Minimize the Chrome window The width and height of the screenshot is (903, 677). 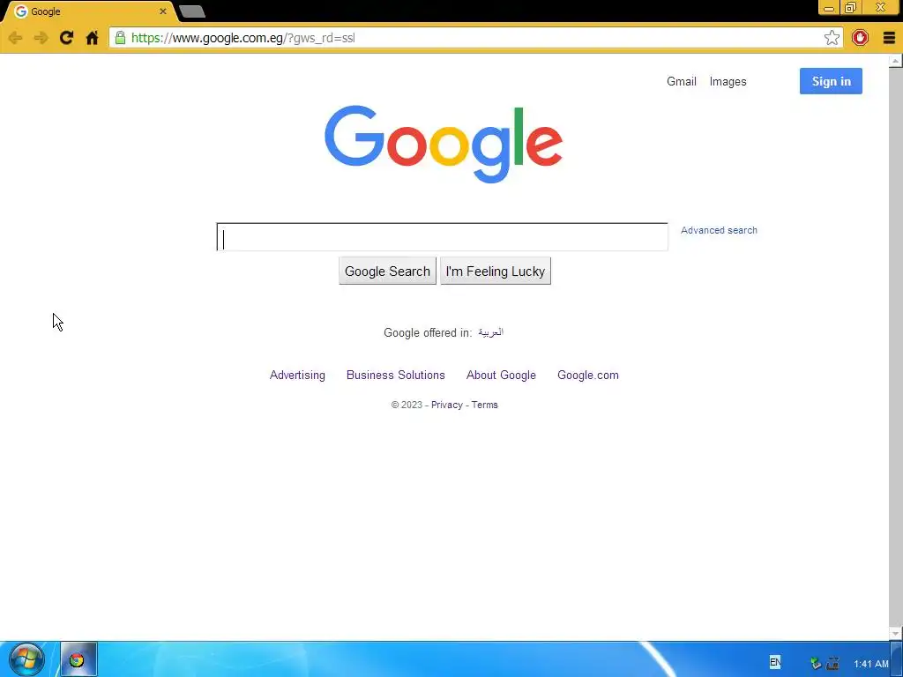pyautogui.click(x=829, y=8)
